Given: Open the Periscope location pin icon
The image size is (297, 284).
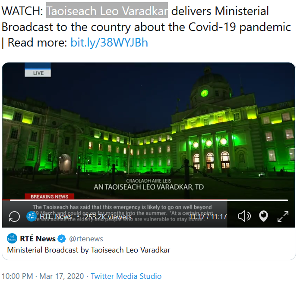Looking at the screenshot, I should [x=263, y=216].
